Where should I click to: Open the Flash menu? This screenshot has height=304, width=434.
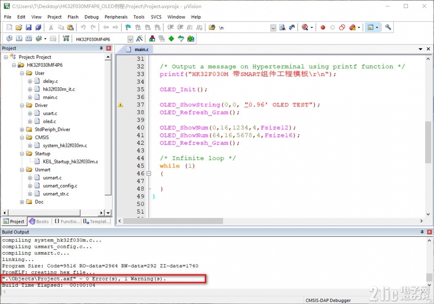pyautogui.click(x=73, y=17)
